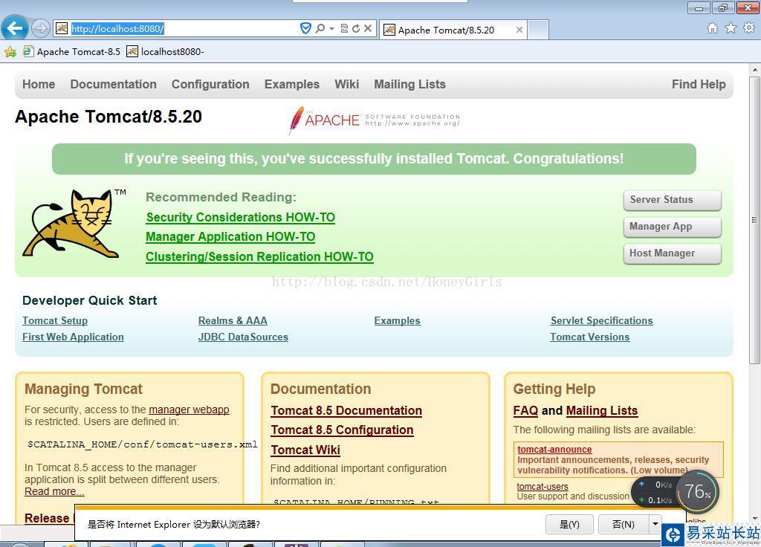The width and height of the screenshot is (761, 547).
Task: Open Examples in Tomcat navigation bar
Action: click(291, 85)
